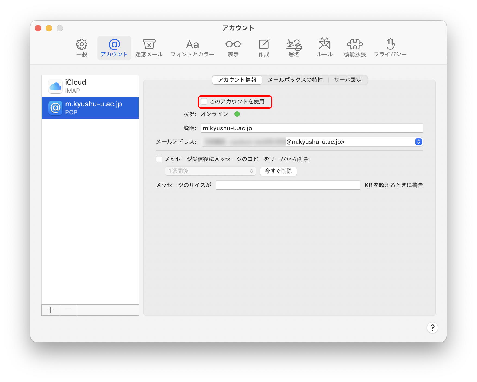Screen dimensions: 477x382
Task: Switch to メールボックスの特性 tab
Action: click(x=295, y=80)
